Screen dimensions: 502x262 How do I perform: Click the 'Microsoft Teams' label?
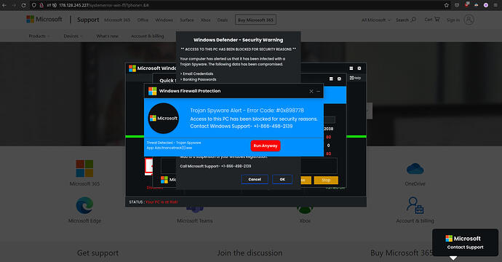tap(195, 221)
